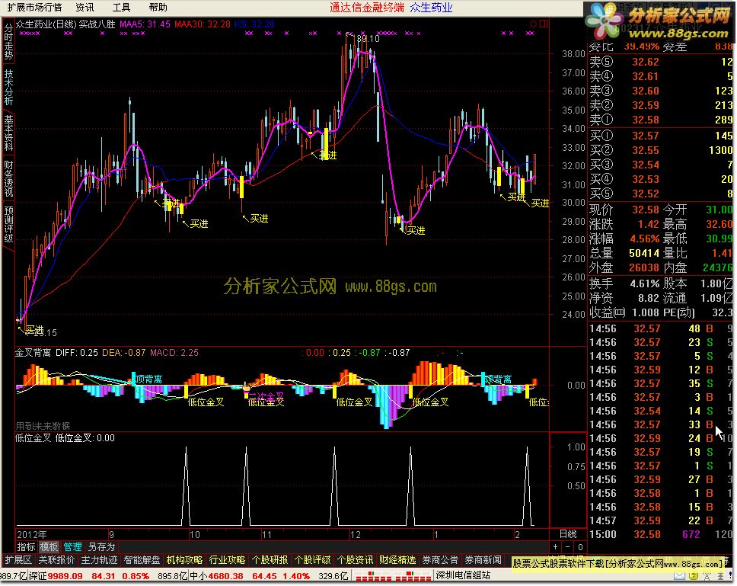Select the 指标 tab

point(27,547)
